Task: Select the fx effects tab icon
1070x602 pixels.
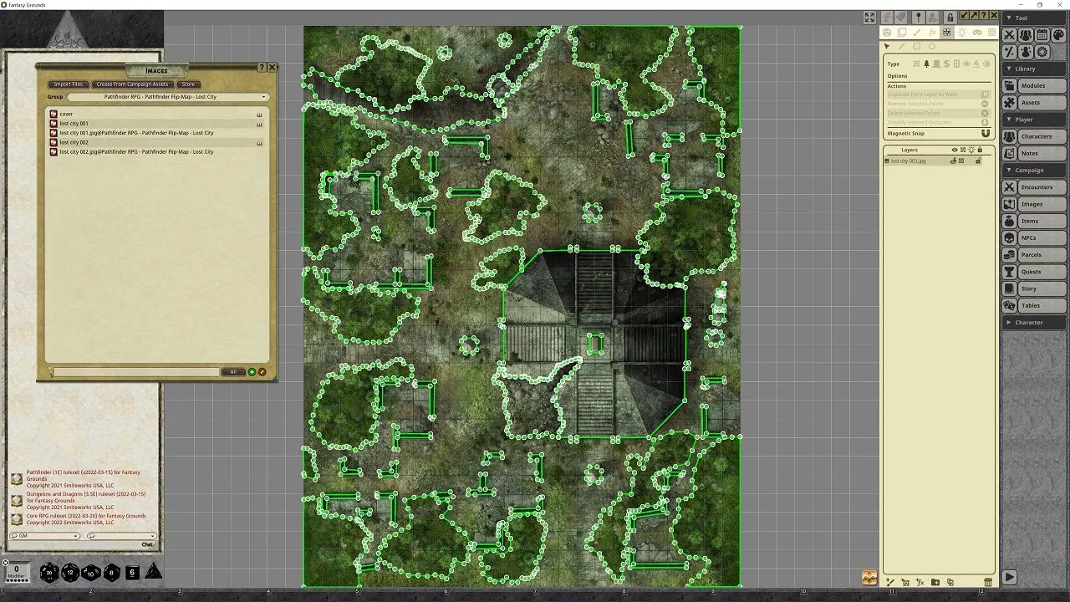Action: (932, 33)
